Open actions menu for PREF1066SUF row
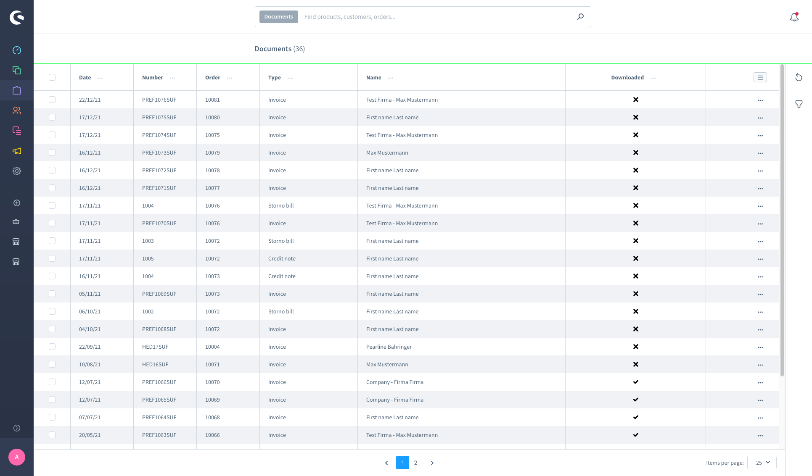The image size is (812, 476). click(x=760, y=382)
